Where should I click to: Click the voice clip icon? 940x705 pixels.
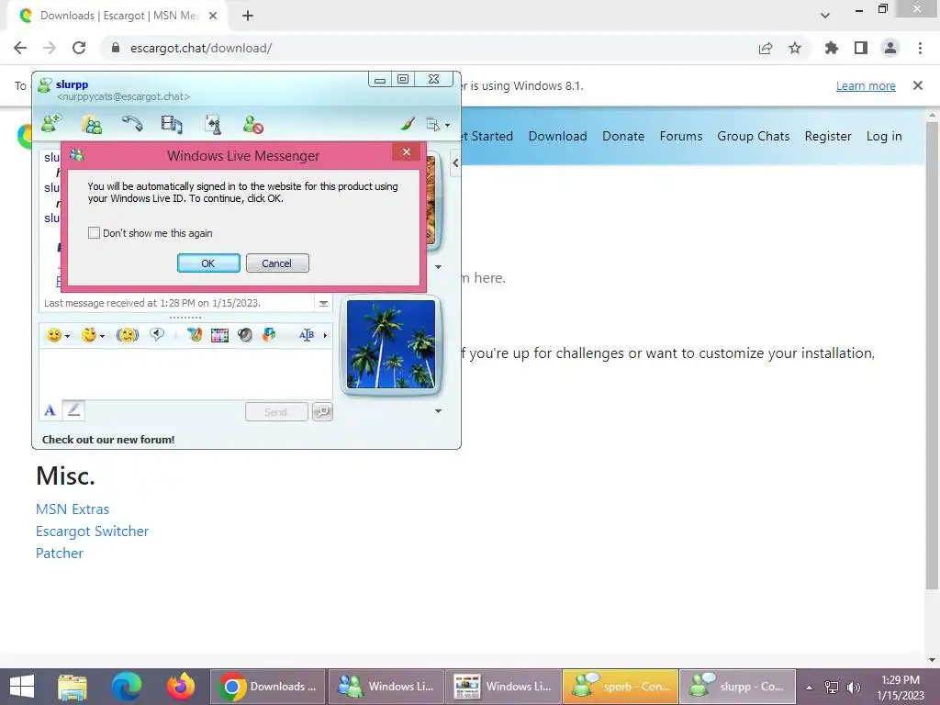(x=157, y=334)
